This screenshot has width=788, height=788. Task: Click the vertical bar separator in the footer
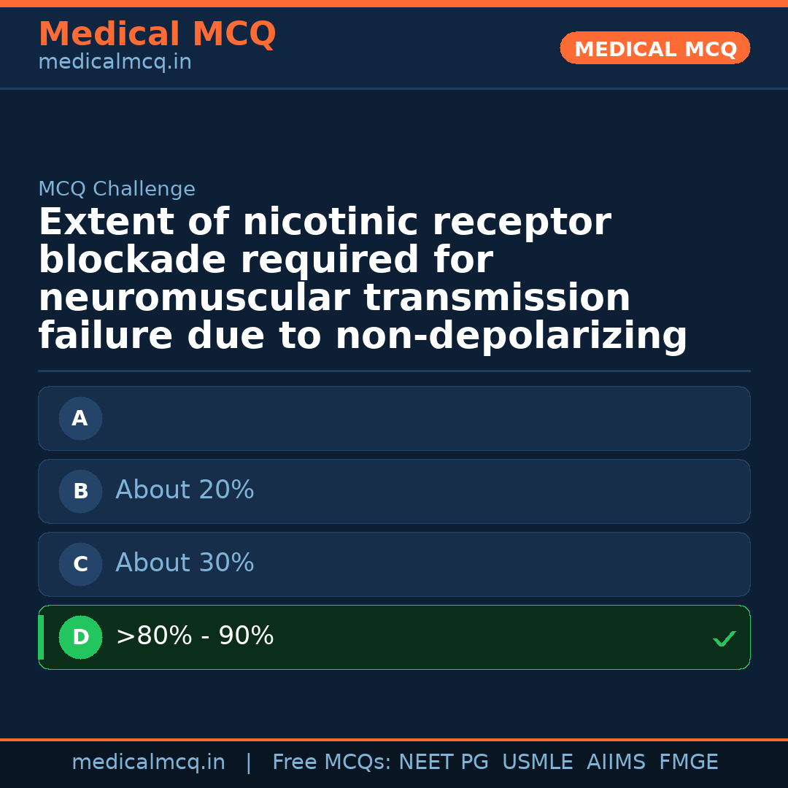tap(249, 762)
